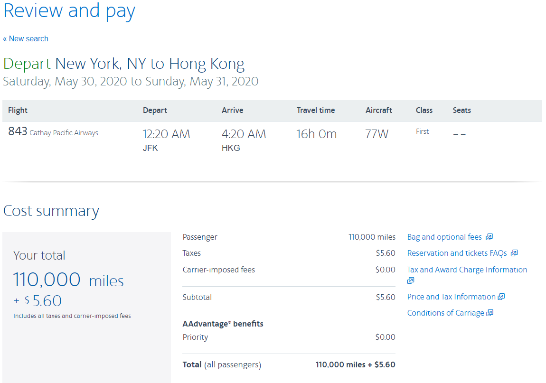This screenshot has height=383, width=546.
Task: Click the 16h 0m travel time
Action: pos(317,134)
